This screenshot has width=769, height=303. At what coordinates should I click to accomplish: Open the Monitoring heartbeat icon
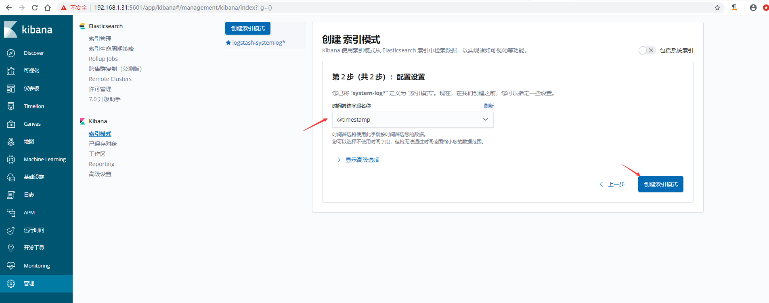pos(11,266)
